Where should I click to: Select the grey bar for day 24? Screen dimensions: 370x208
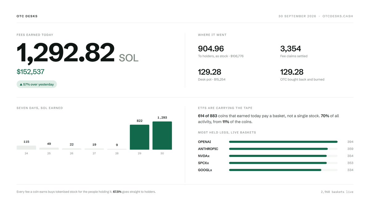26,148
